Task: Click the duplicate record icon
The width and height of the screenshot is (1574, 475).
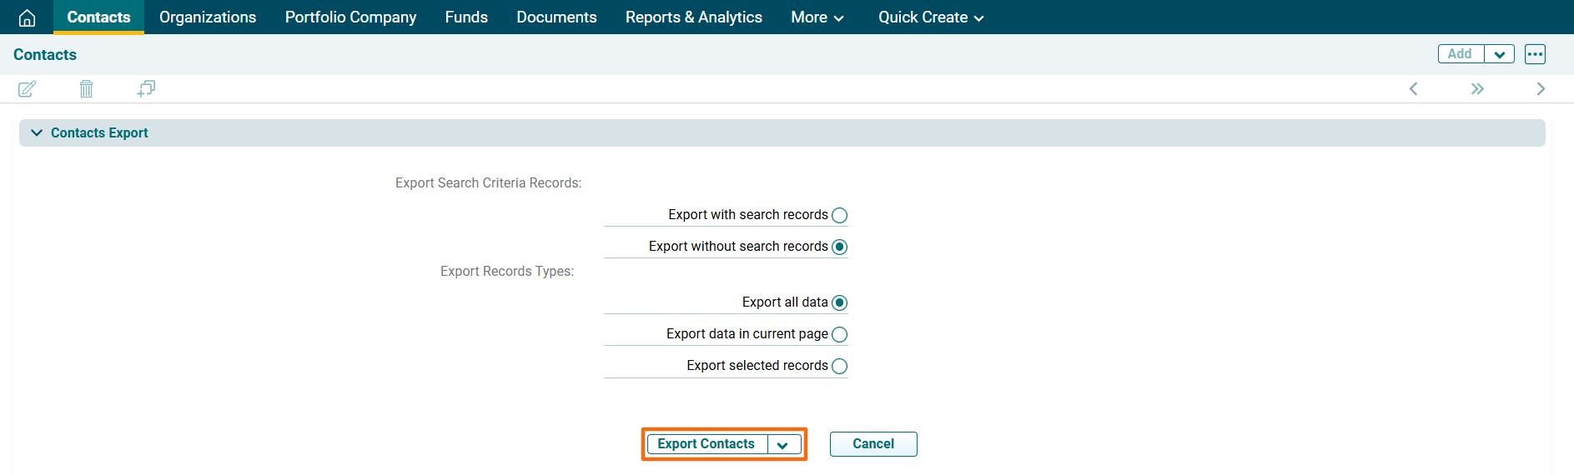Action: [x=146, y=89]
